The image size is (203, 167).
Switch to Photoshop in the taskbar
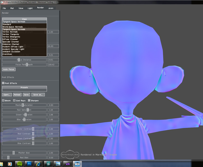(x=29, y=164)
